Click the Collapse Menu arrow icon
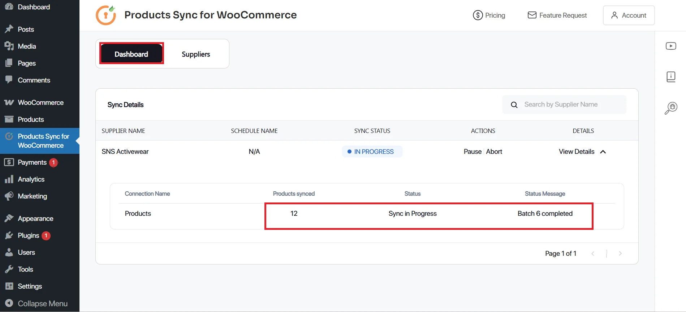Screen dimensions: 686x312 point(9,303)
